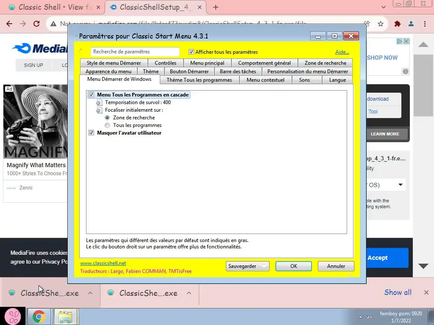Open File Explorer from the taskbar

coord(65,317)
